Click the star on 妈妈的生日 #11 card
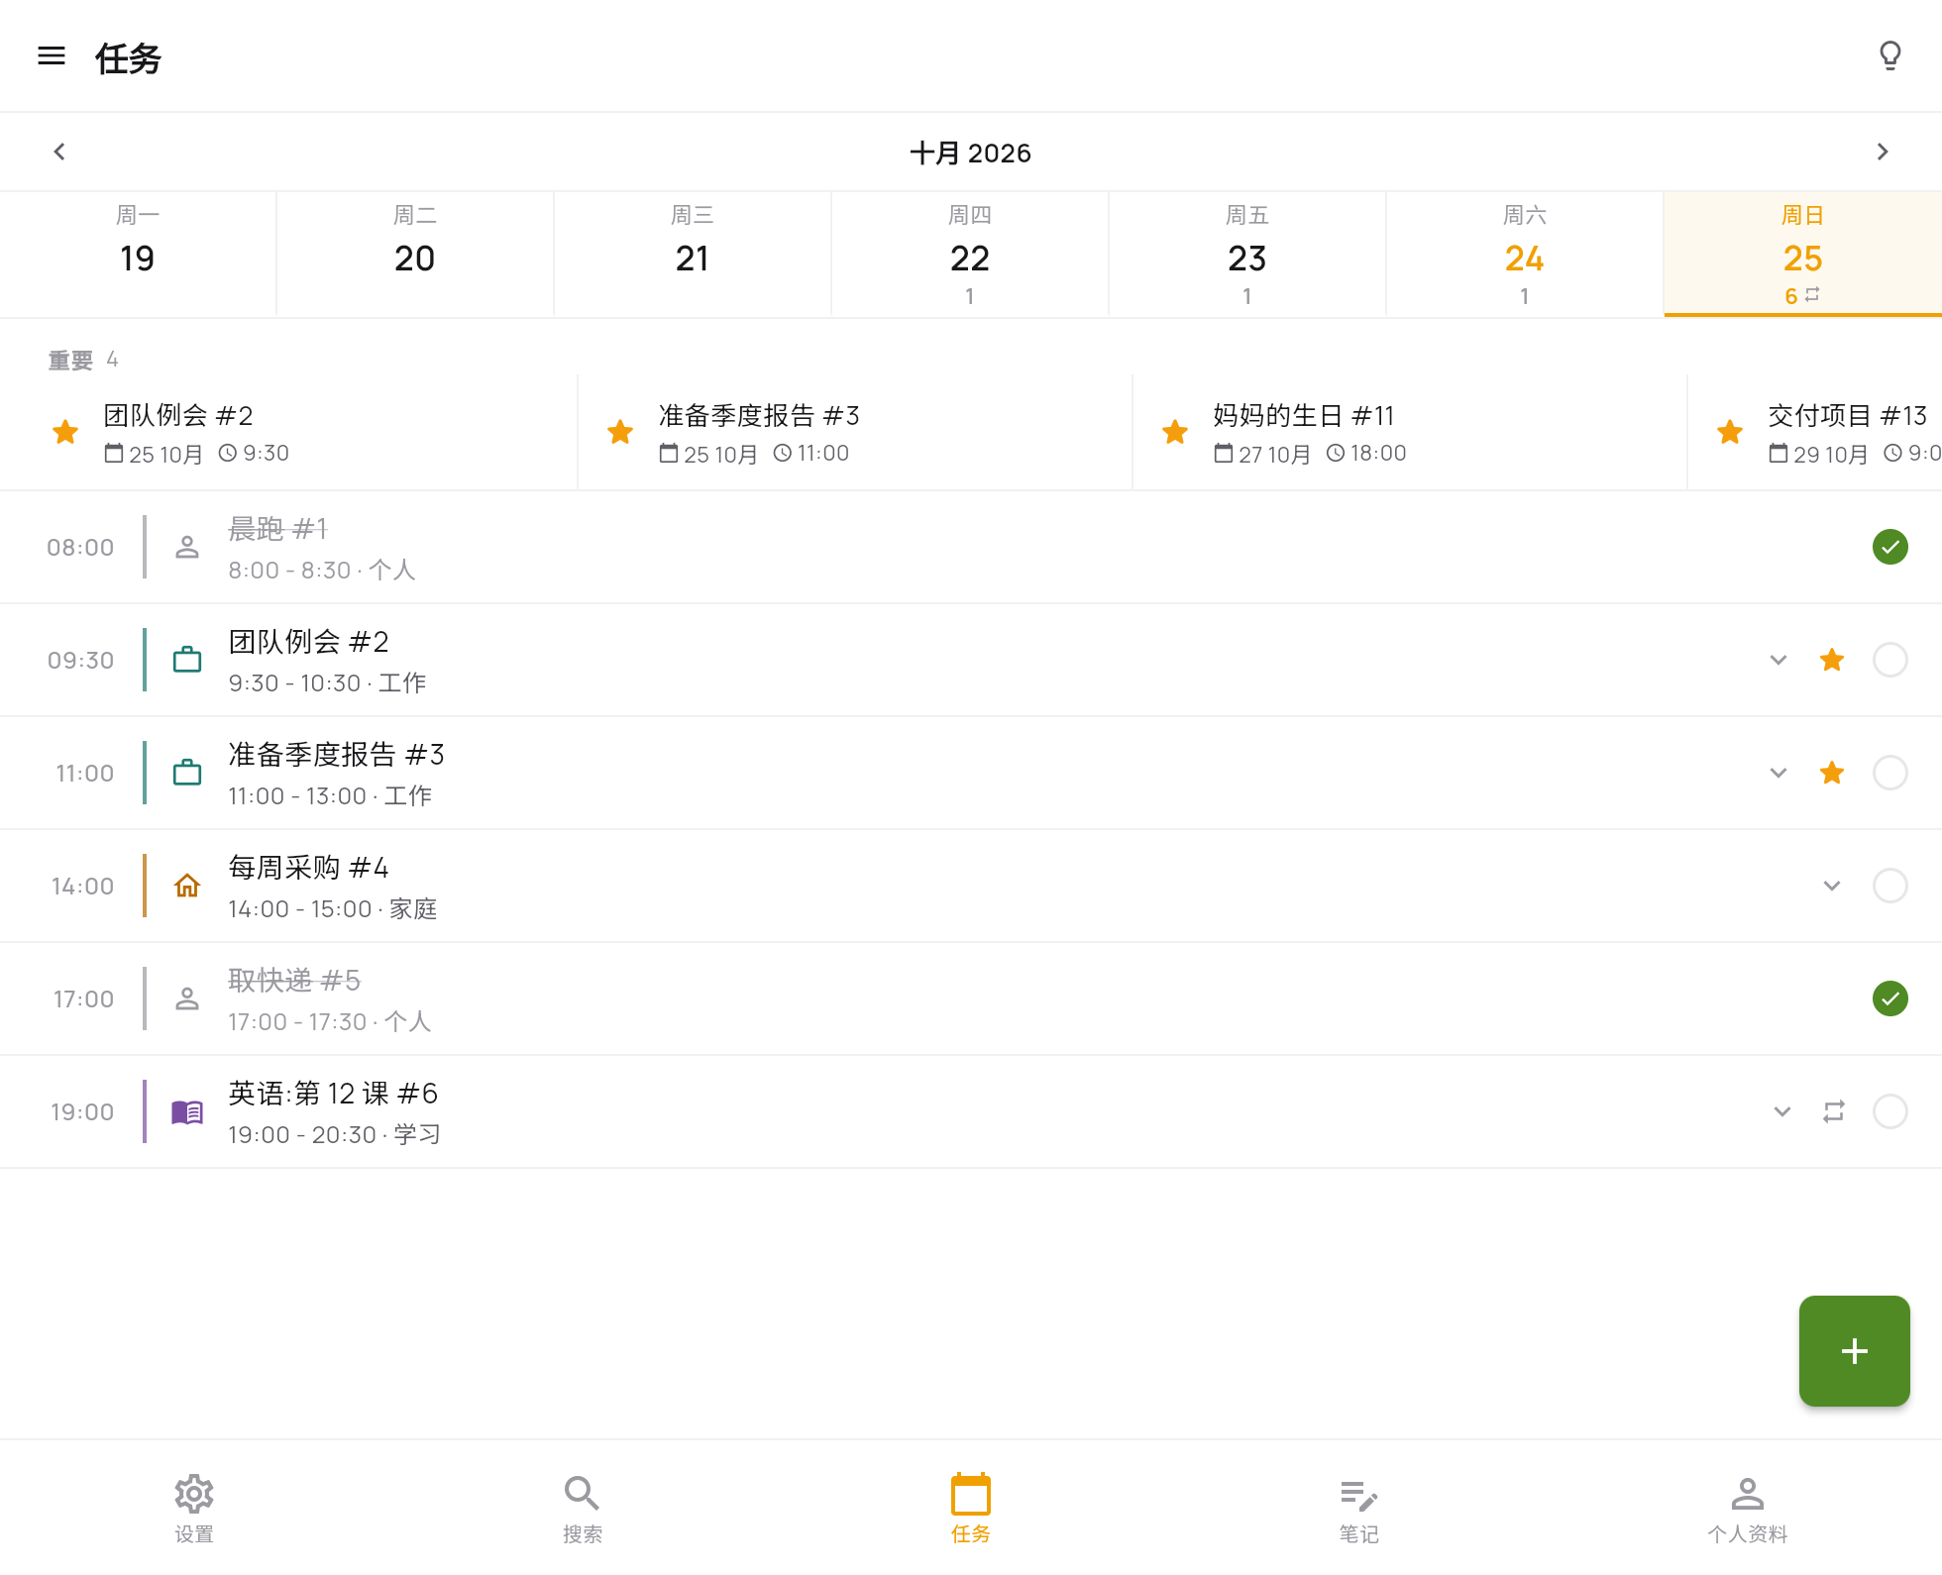1942x1575 pixels. (x=1175, y=432)
